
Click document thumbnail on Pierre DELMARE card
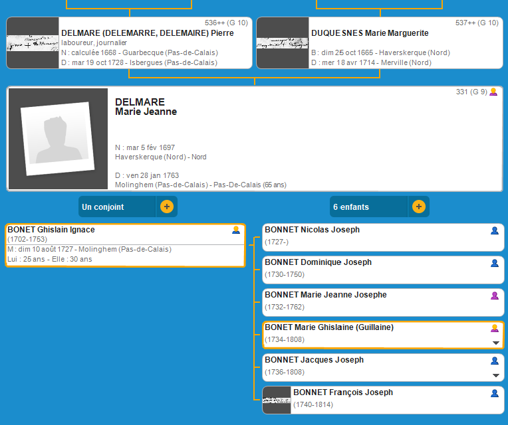point(33,43)
